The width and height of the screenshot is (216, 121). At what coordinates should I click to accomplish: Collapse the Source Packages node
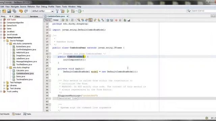[4, 41]
